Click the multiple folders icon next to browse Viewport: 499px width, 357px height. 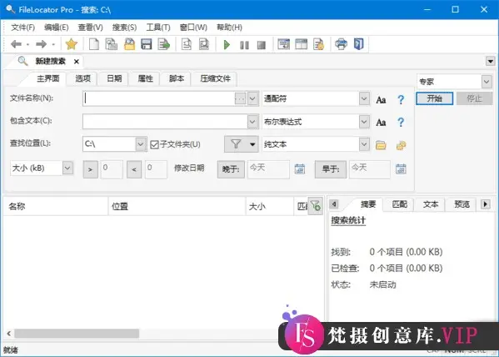pyautogui.click(x=401, y=145)
